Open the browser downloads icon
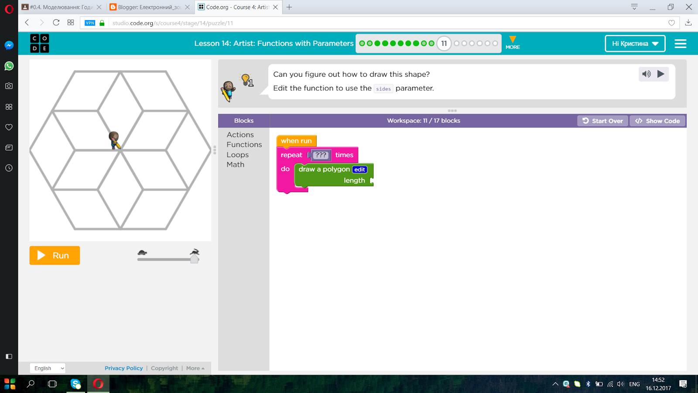698x393 pixels. 688,23
